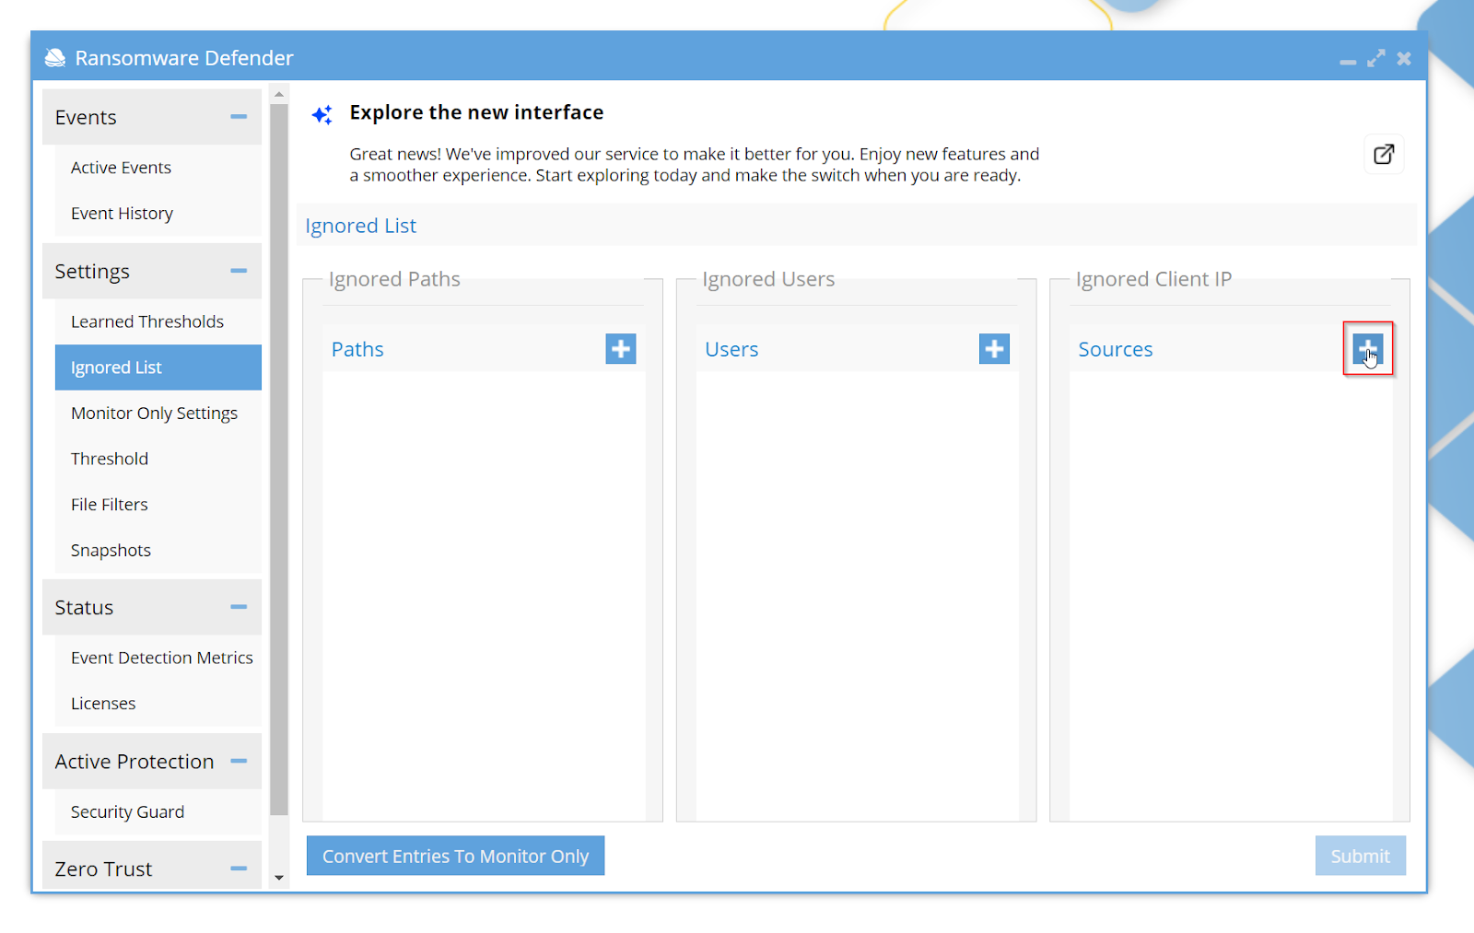This screenshot has height=933, width=1474.
Task: Open new interface external link icon
Action: tap(1384, 154)
